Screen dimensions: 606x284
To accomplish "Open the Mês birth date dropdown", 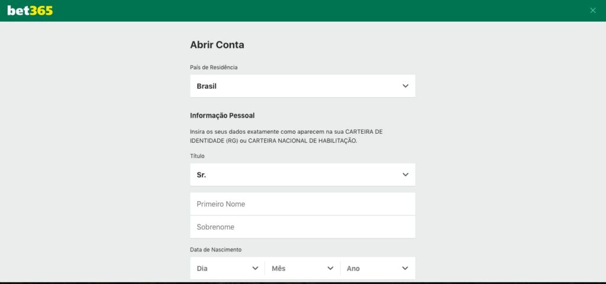I will point(302,268).
